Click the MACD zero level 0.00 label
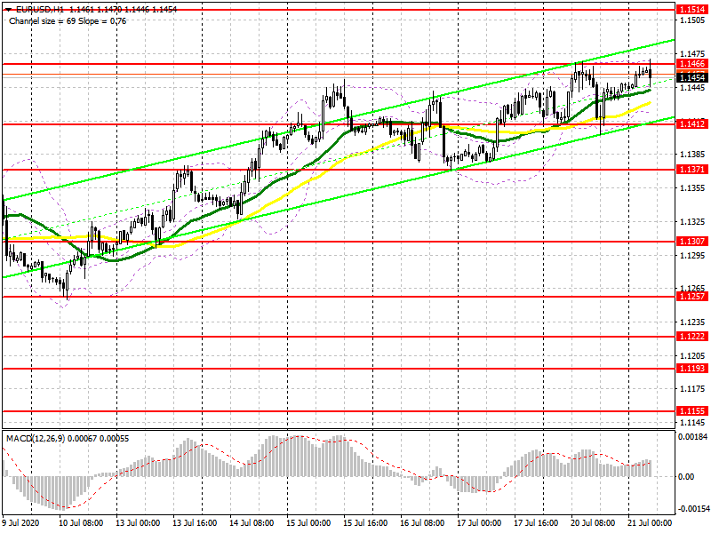The height and width of the screenshot is (533, 711). coord(686,477)
